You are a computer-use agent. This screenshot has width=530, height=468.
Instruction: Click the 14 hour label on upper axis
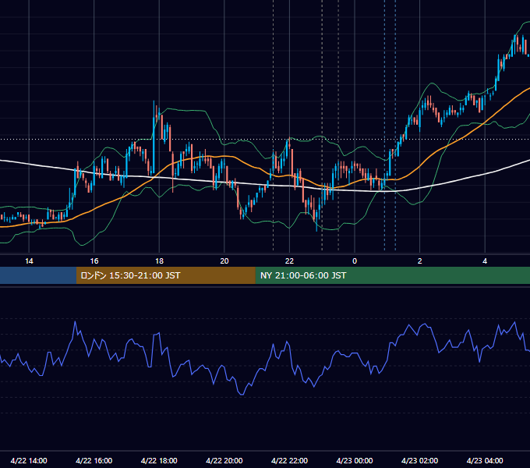(x=29, y=261)
